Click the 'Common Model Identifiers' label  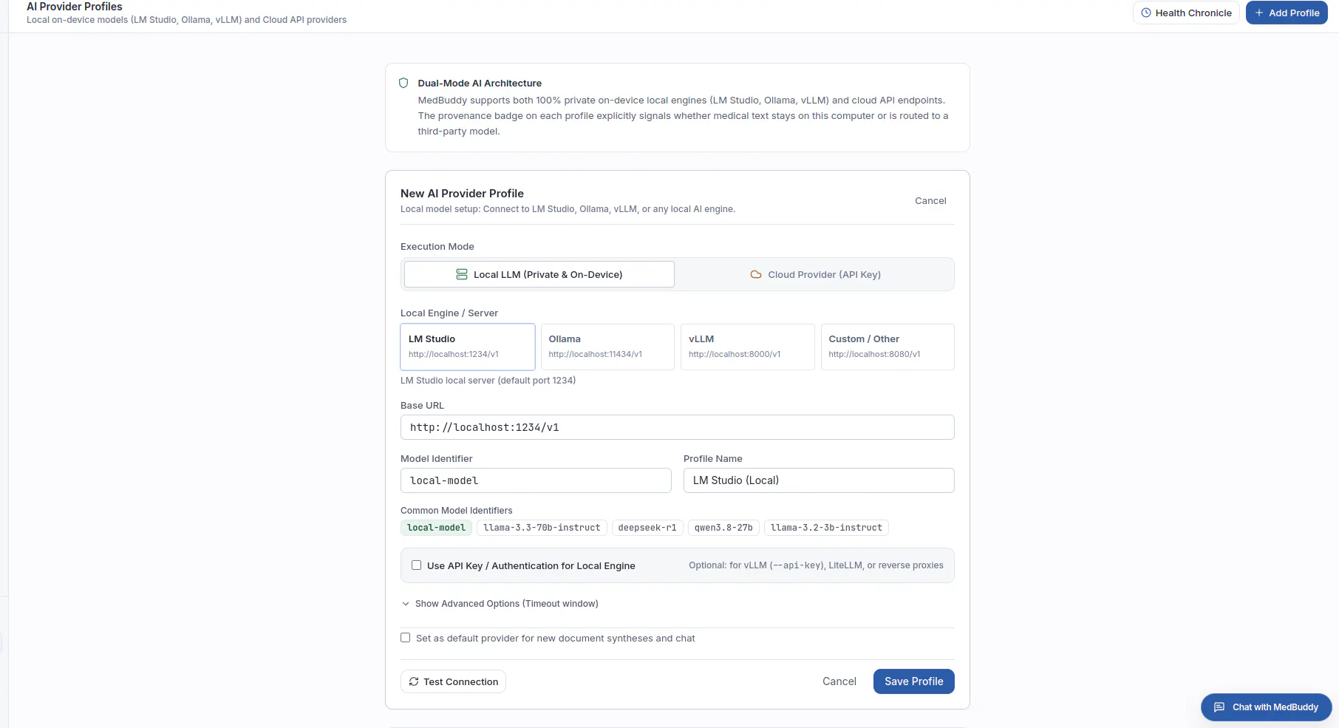456,511
